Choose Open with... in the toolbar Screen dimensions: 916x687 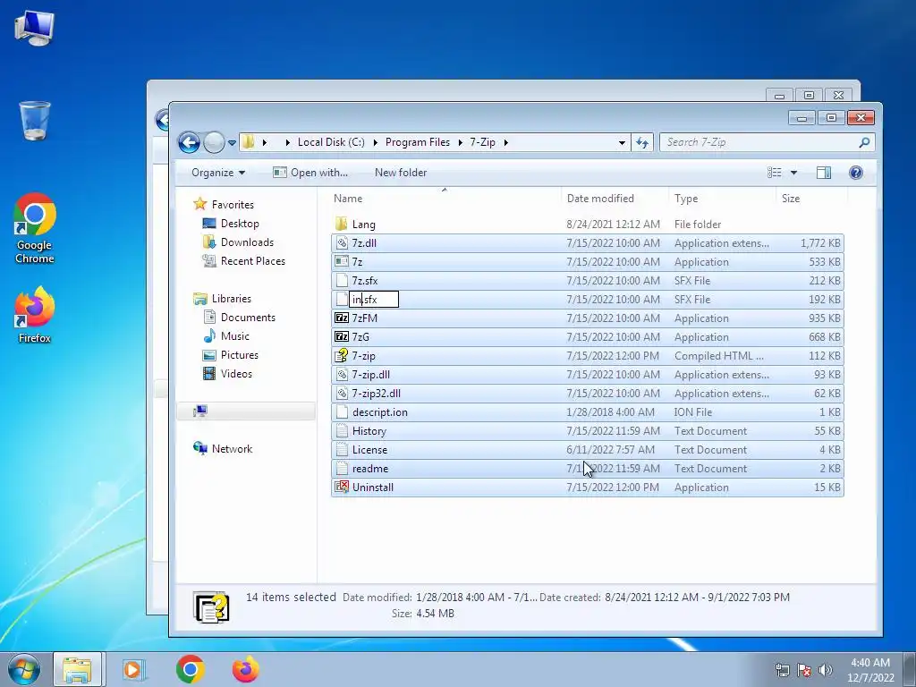310,173
